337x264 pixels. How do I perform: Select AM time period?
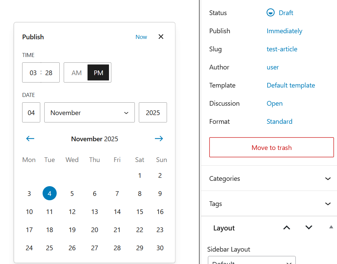76,72
